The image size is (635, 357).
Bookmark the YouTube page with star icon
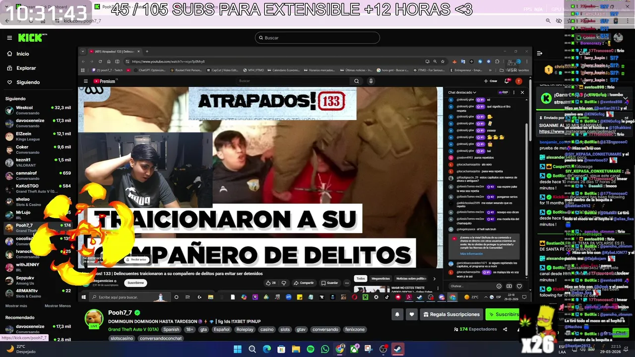[x=443, y=61]
